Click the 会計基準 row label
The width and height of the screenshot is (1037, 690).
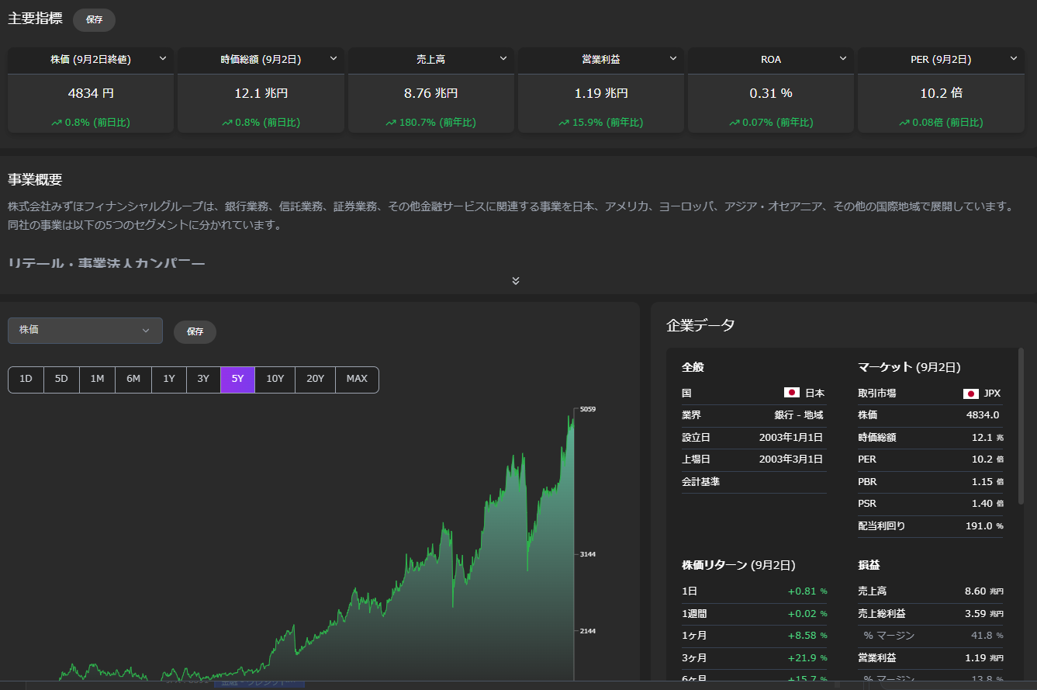point(700,482)
